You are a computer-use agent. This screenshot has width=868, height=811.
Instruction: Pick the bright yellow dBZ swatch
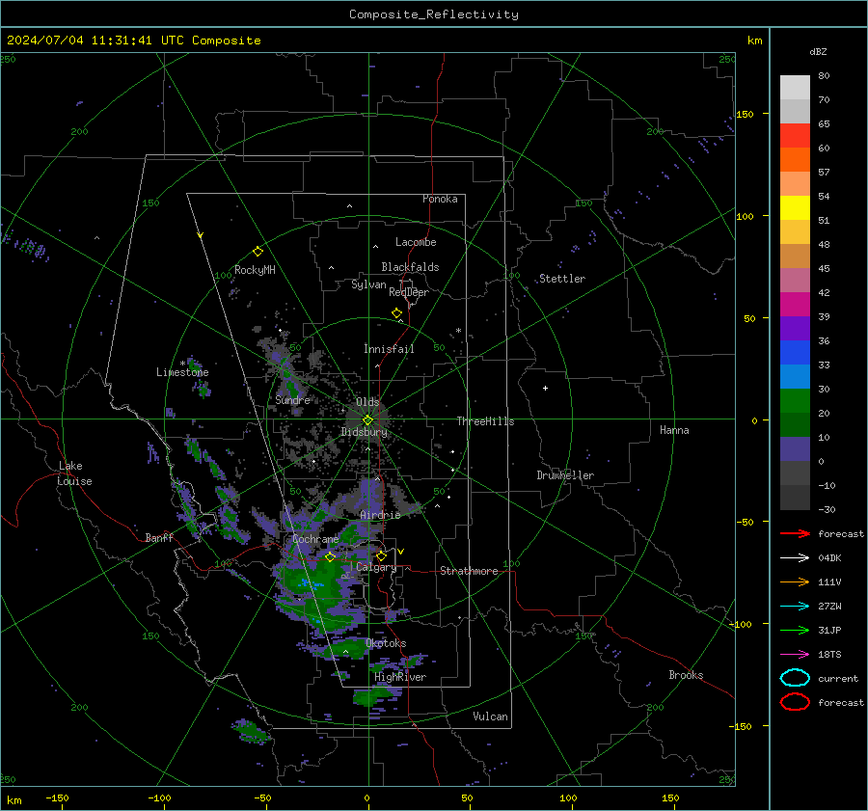click(795, 207)
